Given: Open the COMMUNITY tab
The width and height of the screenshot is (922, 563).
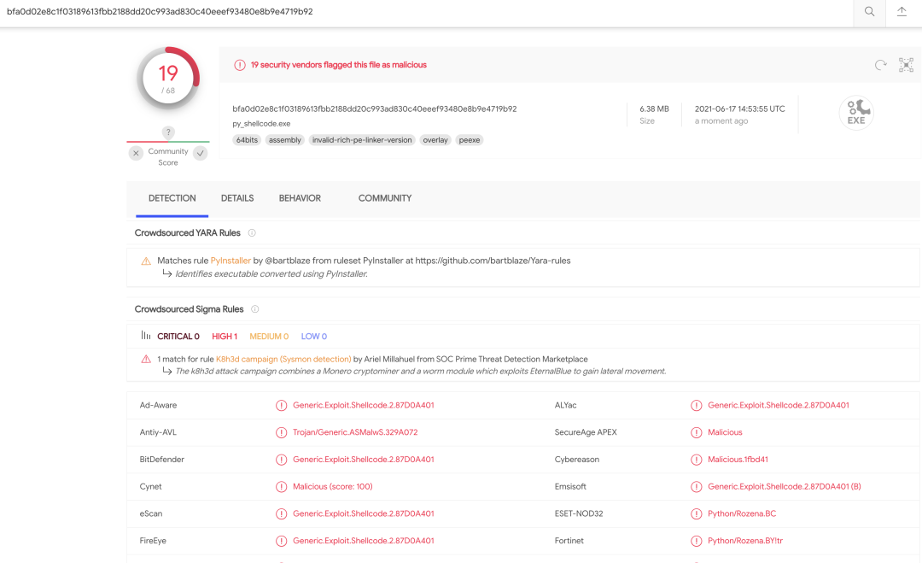Looking at the screenshot, I should point(385,198).
